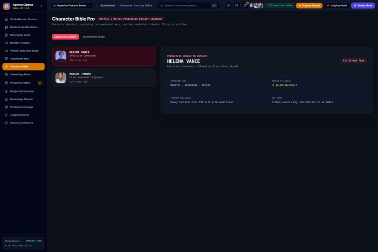This screenshot has width=378, height=252.
Task: Open the history clock icon in top bar
Action: tap(228, 6)
